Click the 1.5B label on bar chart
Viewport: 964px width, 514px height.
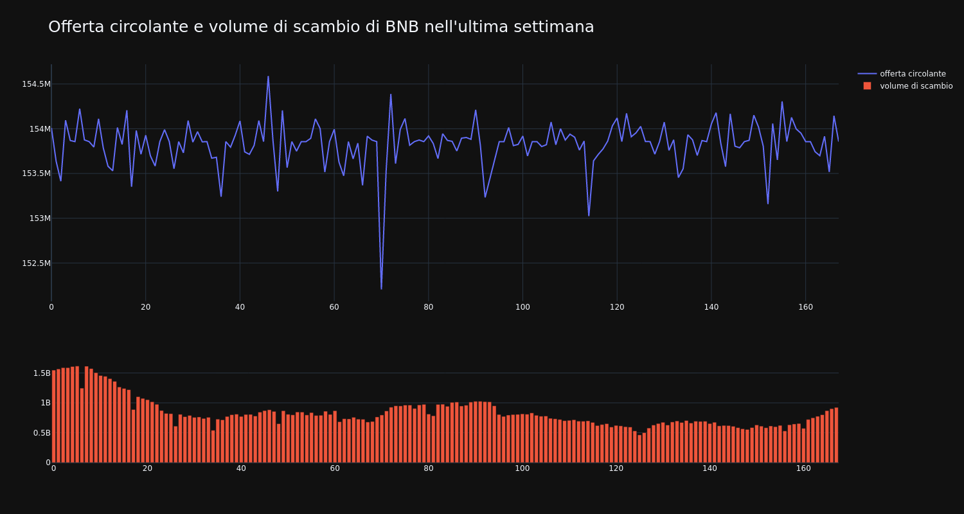[42, 373]
